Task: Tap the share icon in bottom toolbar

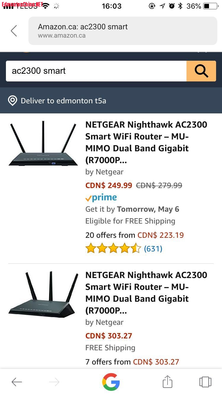Action: coord(167,382)
